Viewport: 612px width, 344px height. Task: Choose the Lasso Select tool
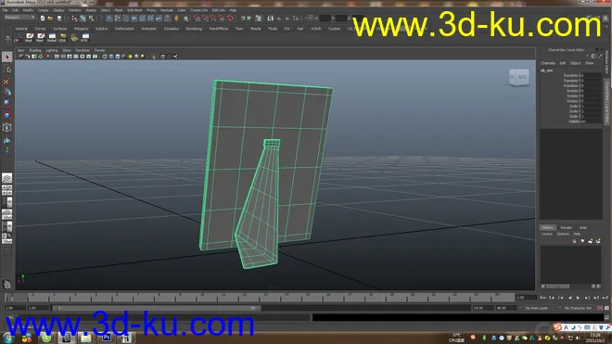(x=7, y=70)
